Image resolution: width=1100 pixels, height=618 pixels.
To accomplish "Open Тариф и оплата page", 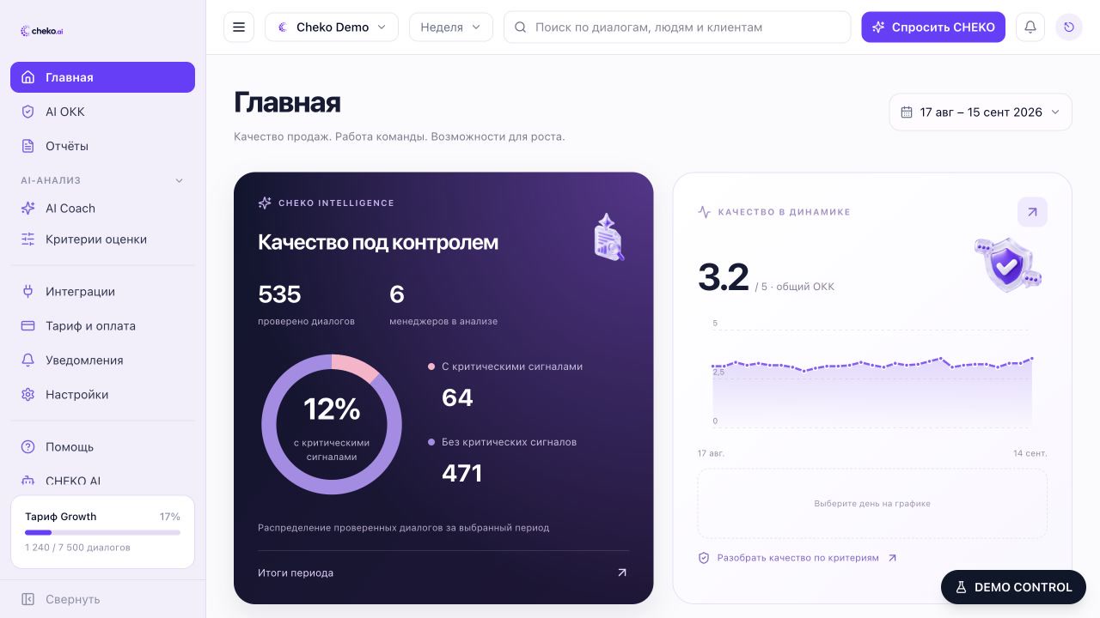I will pyautogui.click(x=102, y=326).
